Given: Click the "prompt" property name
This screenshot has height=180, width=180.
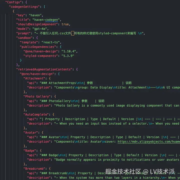Looking at the screenshot, I should pyautogui.click(x=23, y=33).
